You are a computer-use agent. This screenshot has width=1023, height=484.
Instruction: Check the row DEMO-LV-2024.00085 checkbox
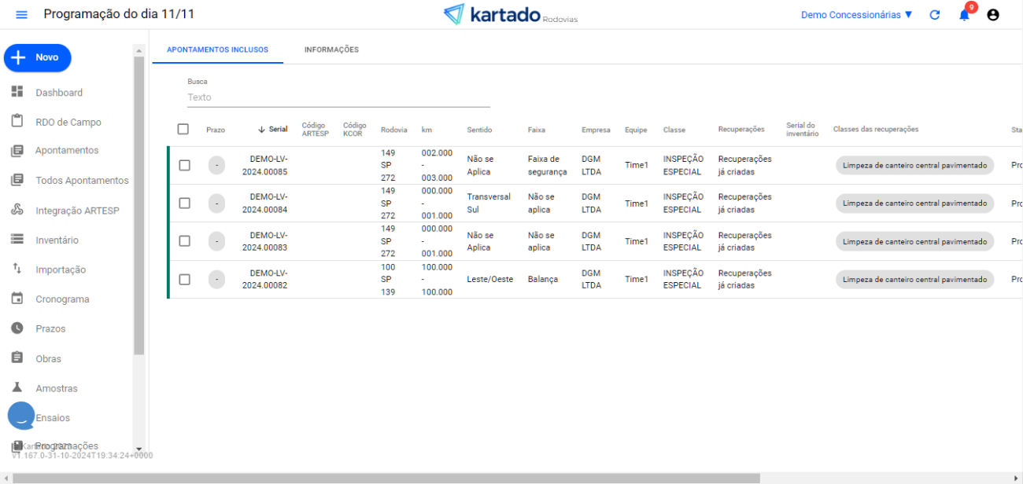click(185, 165)
